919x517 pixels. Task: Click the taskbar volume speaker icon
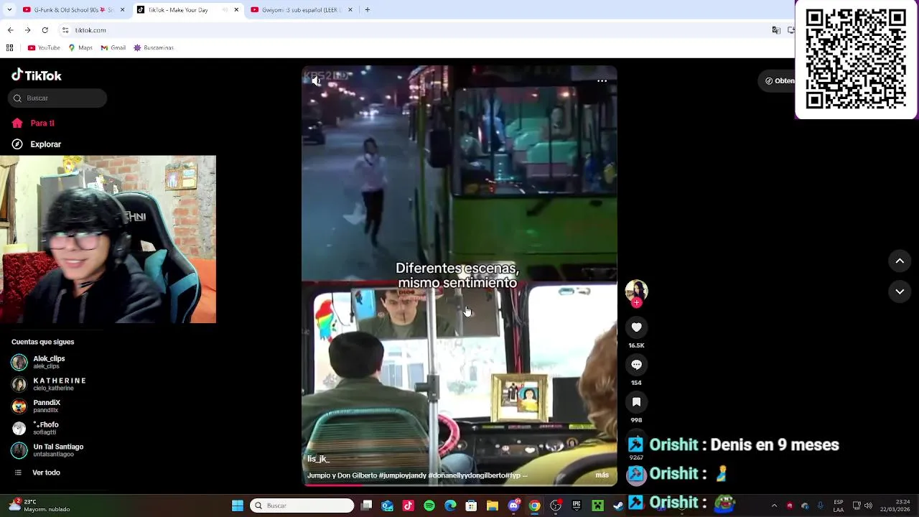point(868,506)
